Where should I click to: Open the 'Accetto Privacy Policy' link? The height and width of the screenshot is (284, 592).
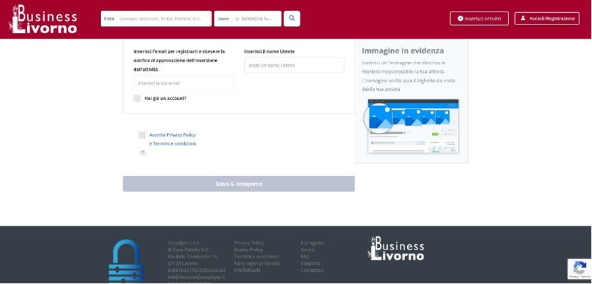(x=173, y=135)
